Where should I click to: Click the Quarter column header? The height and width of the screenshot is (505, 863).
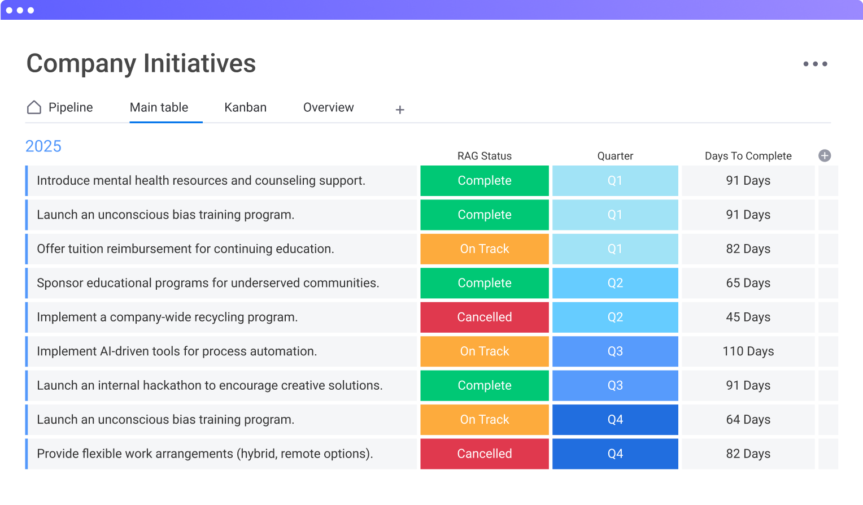coord(614,156)
